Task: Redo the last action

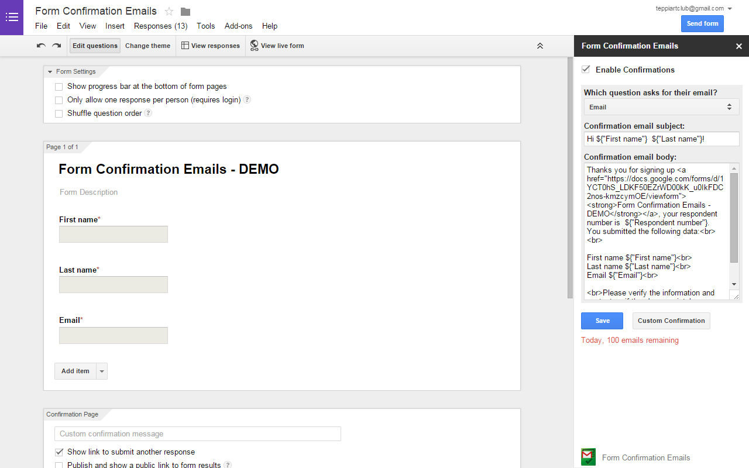Action: coord(57,46)
